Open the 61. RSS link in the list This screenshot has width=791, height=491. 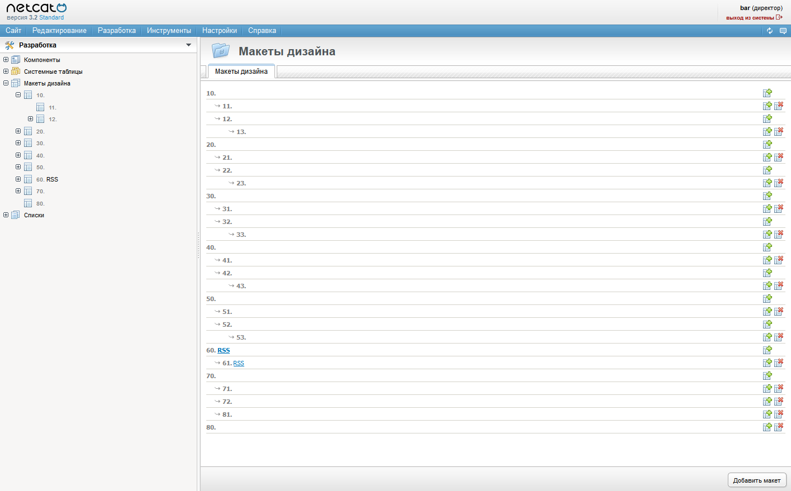[239, 363]
